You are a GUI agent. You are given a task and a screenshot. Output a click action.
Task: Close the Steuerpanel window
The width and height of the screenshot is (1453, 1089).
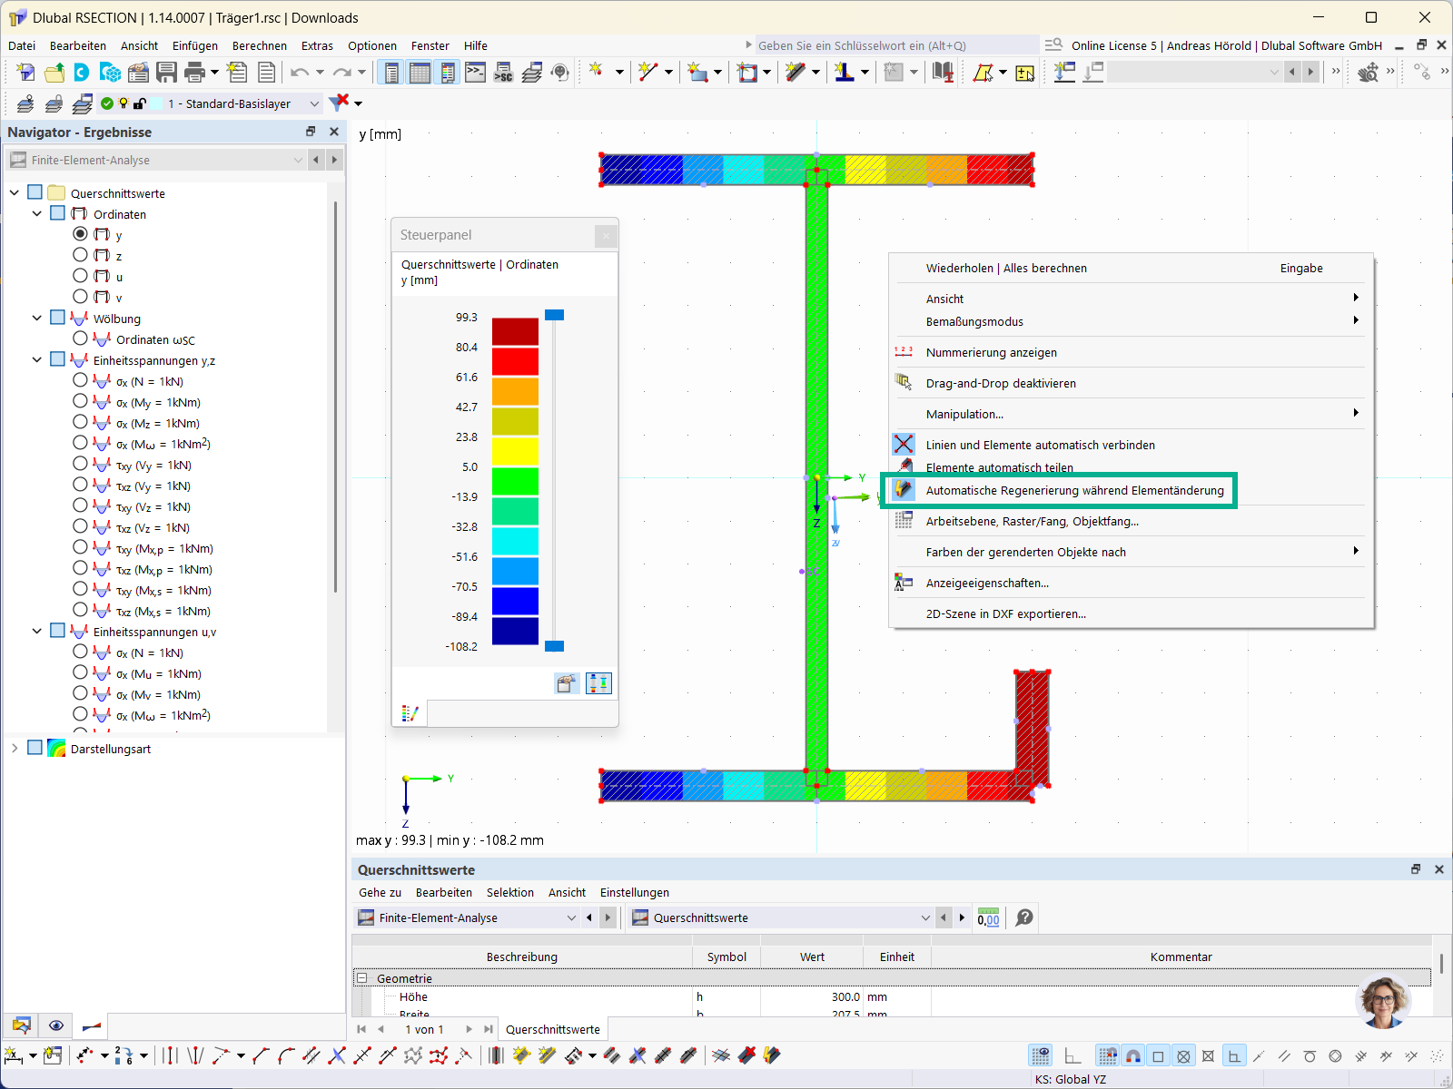click(x=606, y=236)
